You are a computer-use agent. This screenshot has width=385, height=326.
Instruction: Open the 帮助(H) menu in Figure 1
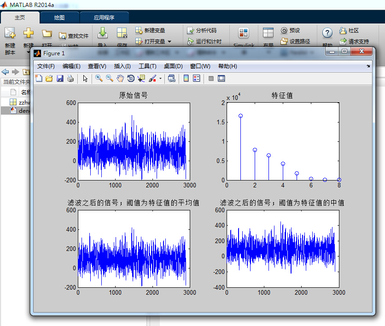227,66
